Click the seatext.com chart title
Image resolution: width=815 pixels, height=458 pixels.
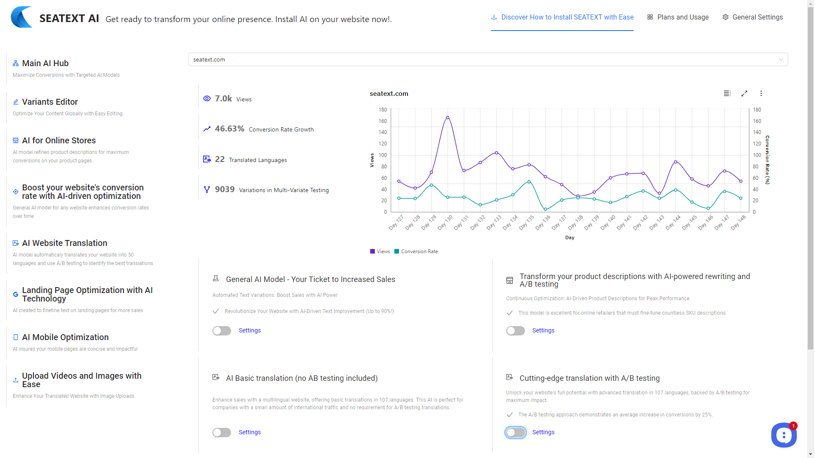pos(389,94)
